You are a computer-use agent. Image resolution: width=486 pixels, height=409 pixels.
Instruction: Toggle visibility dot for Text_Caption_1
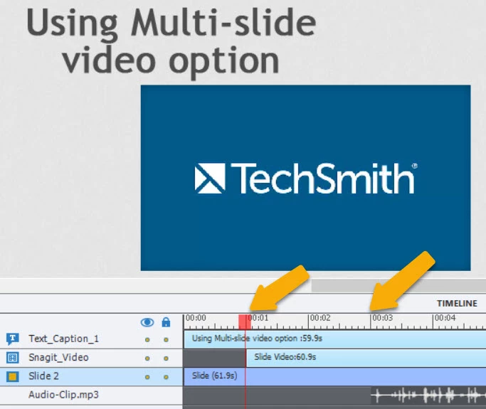tap(147, 340)
